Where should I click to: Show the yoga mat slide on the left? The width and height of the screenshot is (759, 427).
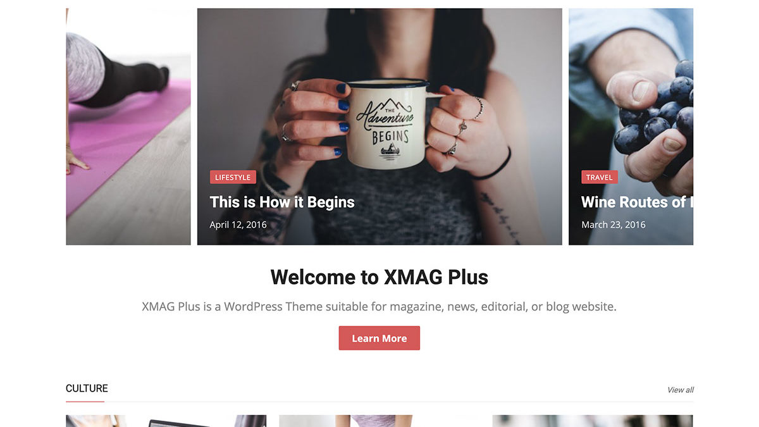coord(128,127)
